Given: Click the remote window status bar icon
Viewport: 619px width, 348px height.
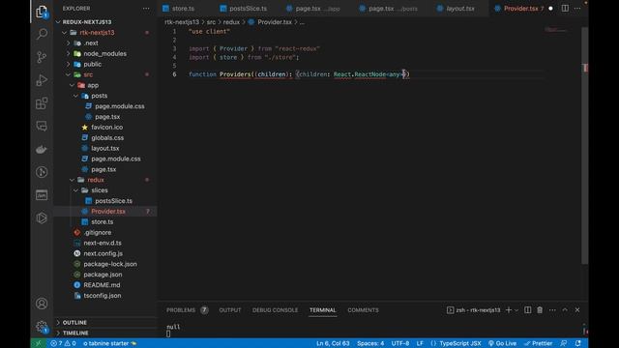Looking at the screenshot, I should [x=39, y=343].
